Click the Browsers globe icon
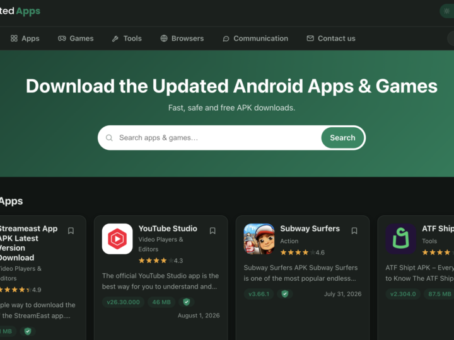This screenshot has width=454, height=340. click(164, 38)
